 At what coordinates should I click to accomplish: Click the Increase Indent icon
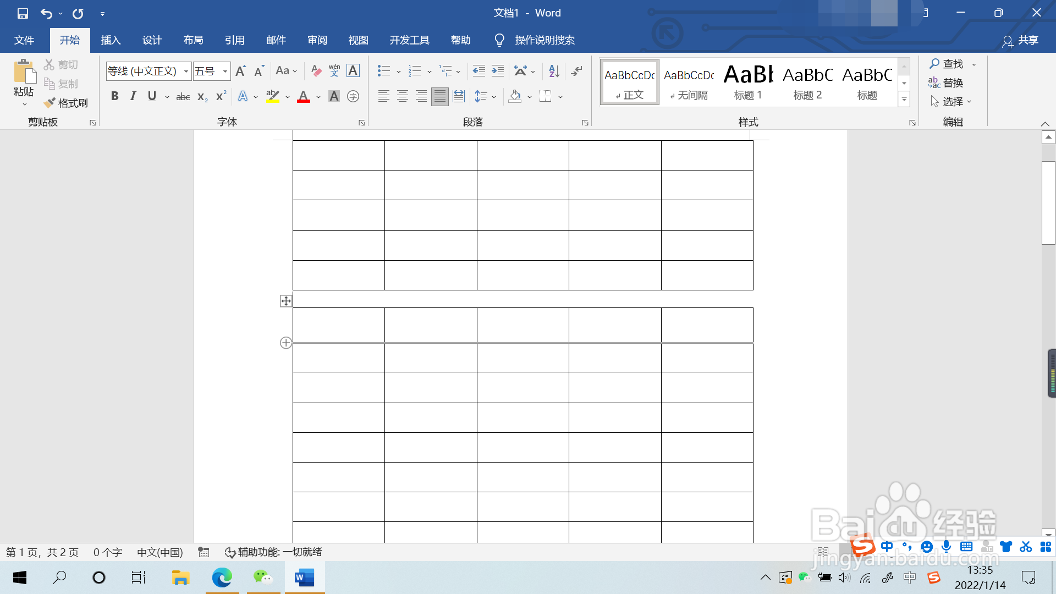click(497, 70)
